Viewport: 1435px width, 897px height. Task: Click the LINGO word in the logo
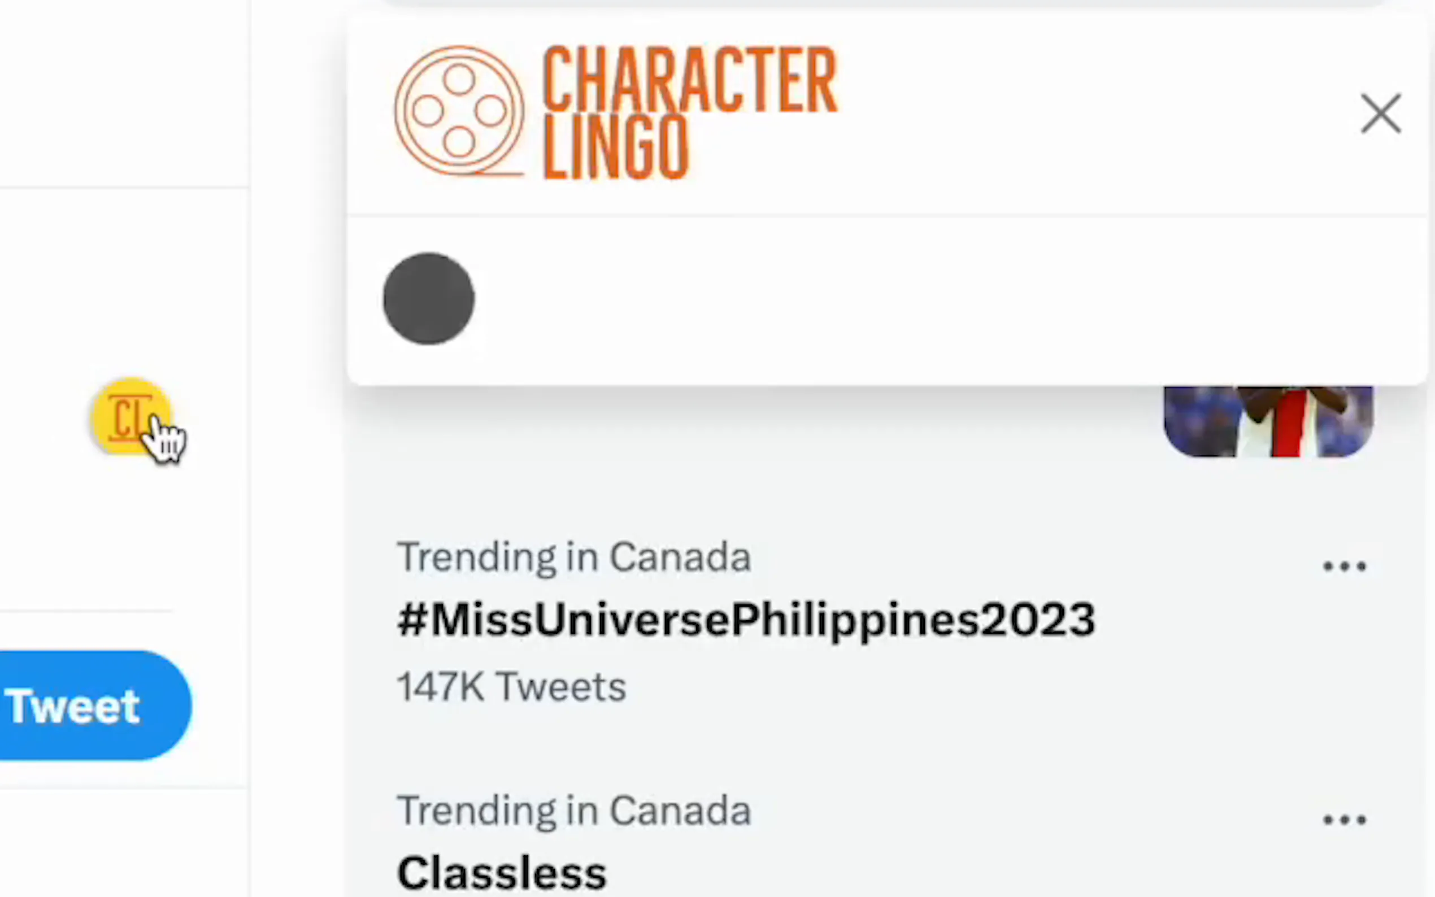(615, 147)
